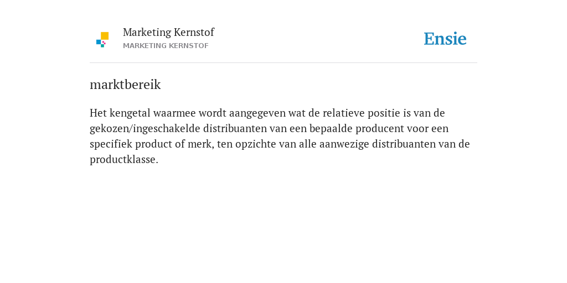567x283 pixels.
Task: Click the tiny pink pixels in the logo
Action: (104, 43)
